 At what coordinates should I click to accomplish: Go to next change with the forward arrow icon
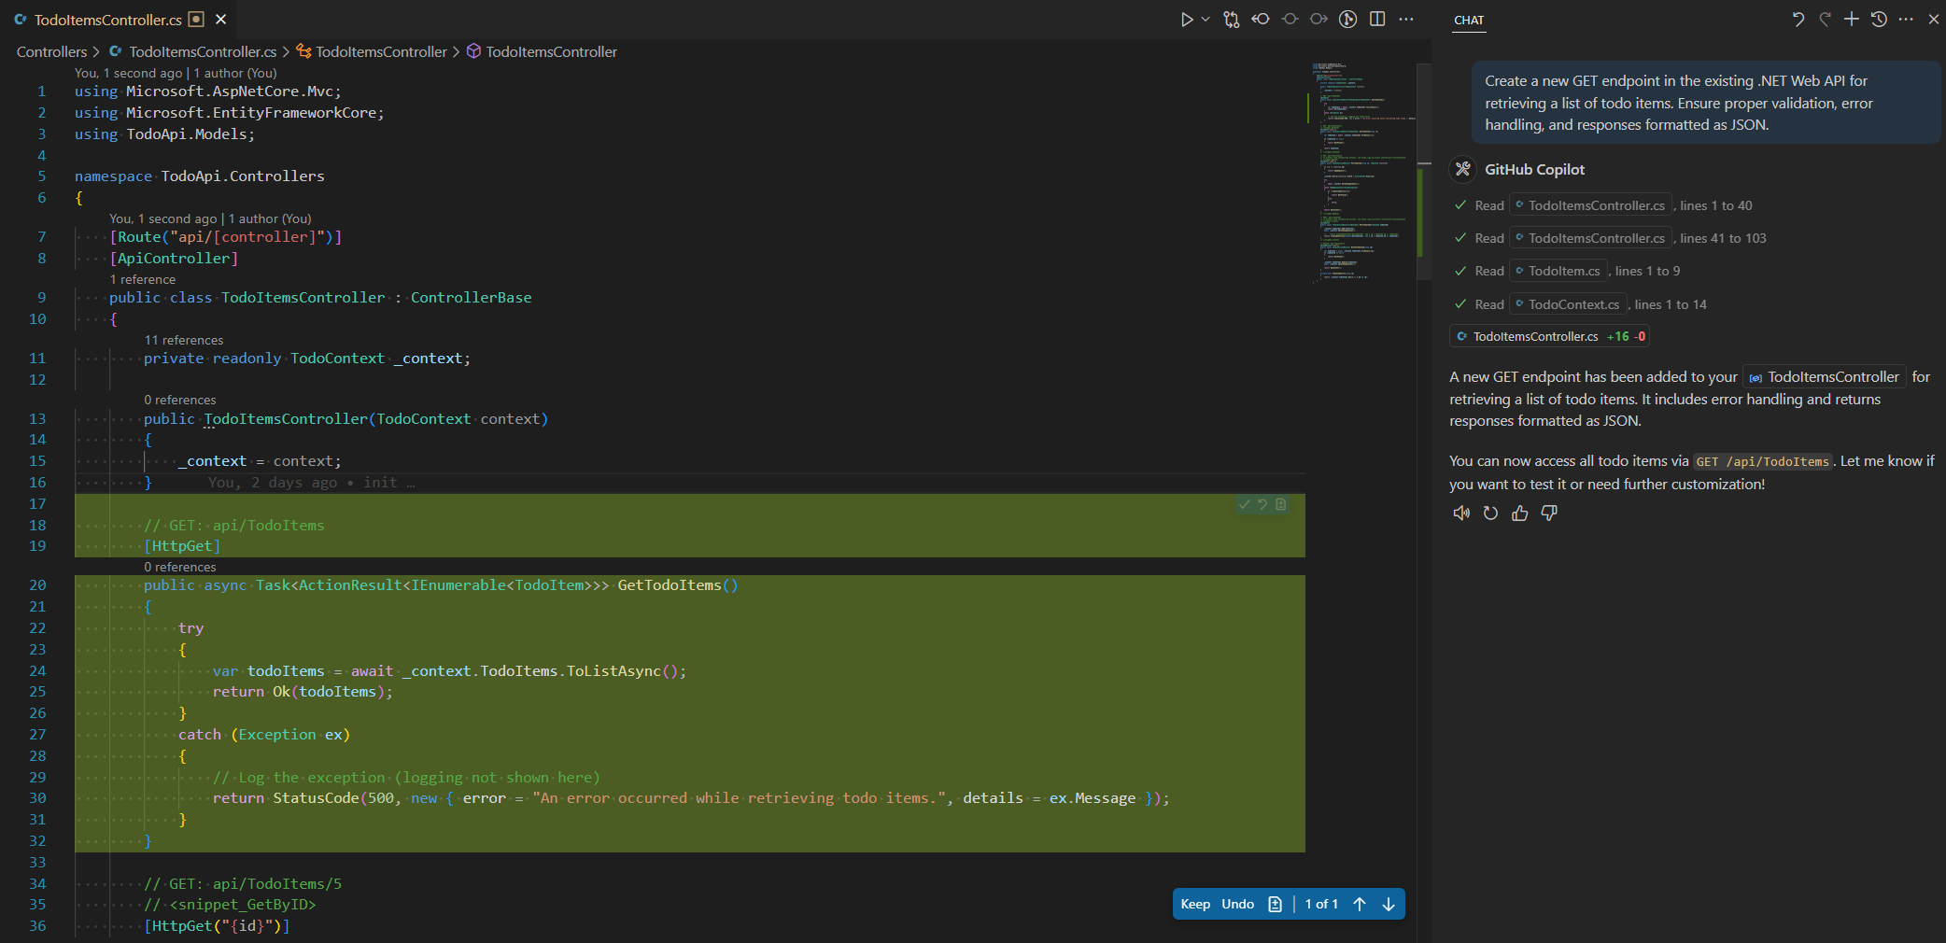pyautogui.click(x=1318, y=19)
